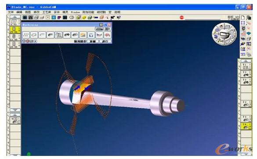Image resolution: width=257 pixels, height=159 pixels.
Task: Click the 重做 (Redo) button in Machining palette
Action: click(x=93, y=41)
